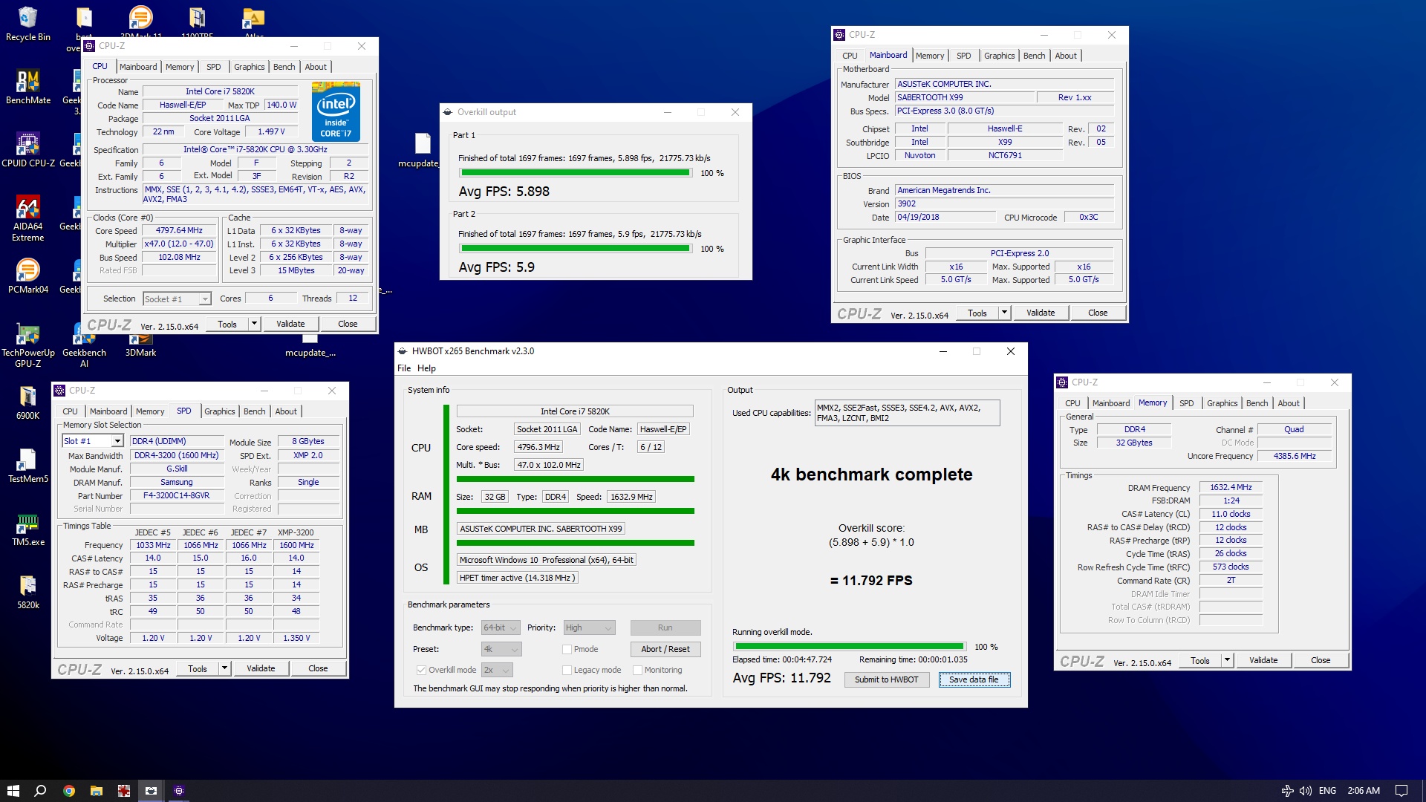Toggle the Overkill mode checkbox
This screenshot has height=802, width=1426.
[421, 670]
